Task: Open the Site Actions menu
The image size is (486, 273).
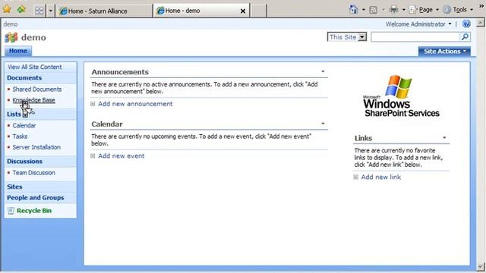Action: 444,52
